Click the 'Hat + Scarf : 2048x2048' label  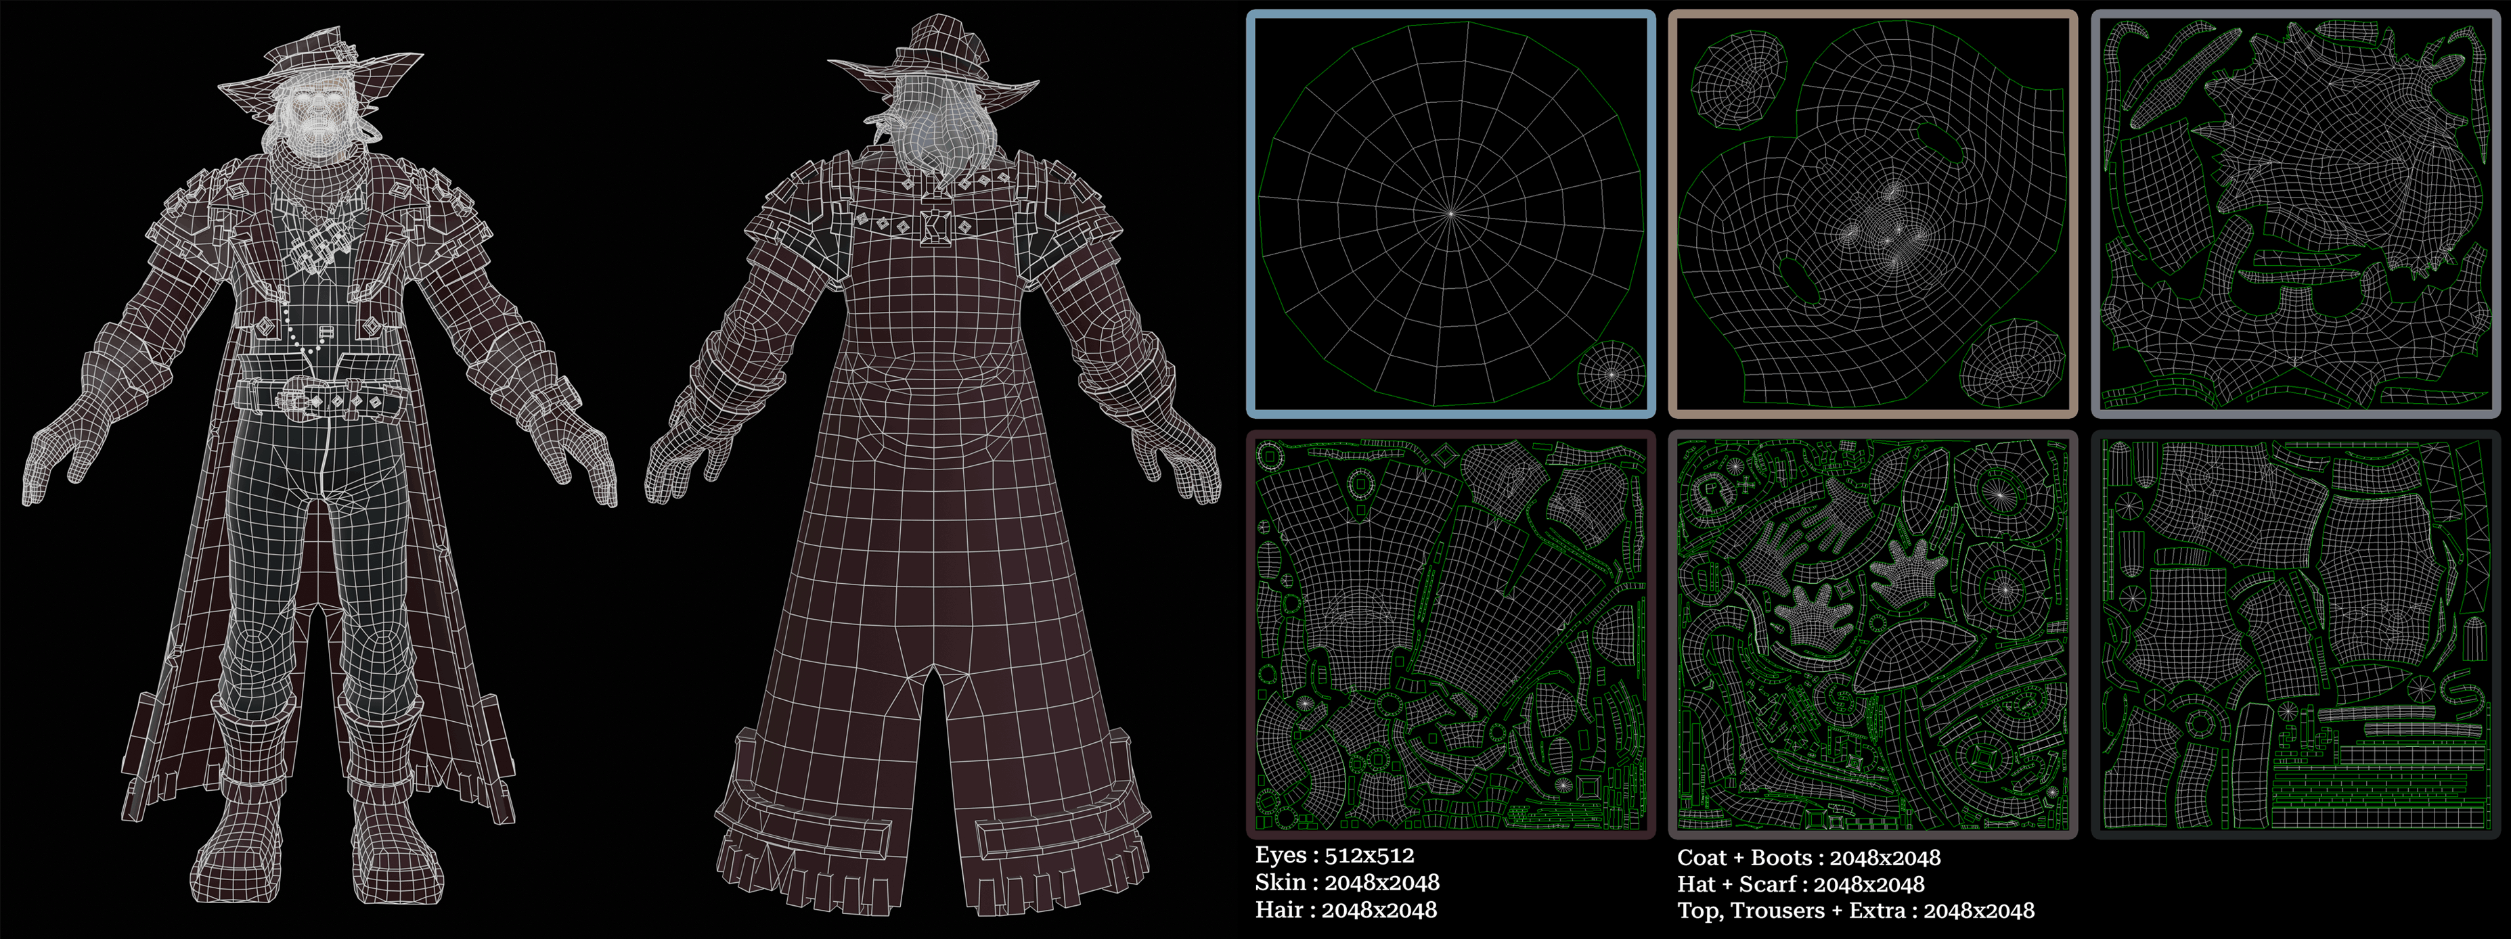(x=1802, y=884)
